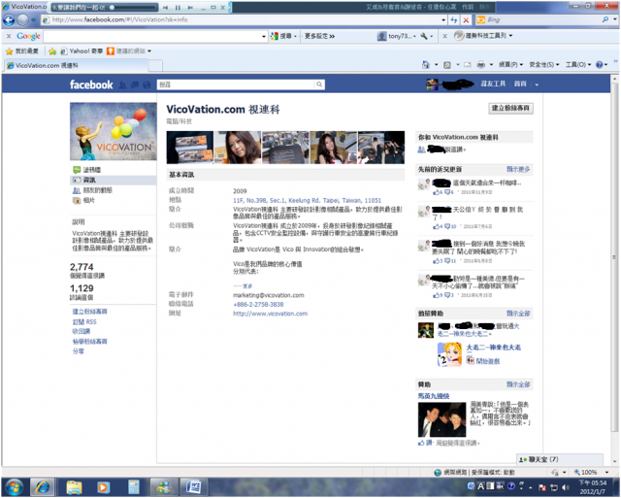The width and height of the screenshot is (621, 498).
Task: Click the RSS feeds icon in command bar
Action: (x=447, y=65)
